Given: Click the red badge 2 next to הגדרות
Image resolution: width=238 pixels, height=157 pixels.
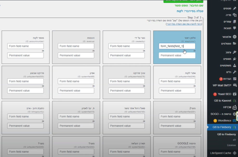Looking at the screenshot, I should pos(221,79).
